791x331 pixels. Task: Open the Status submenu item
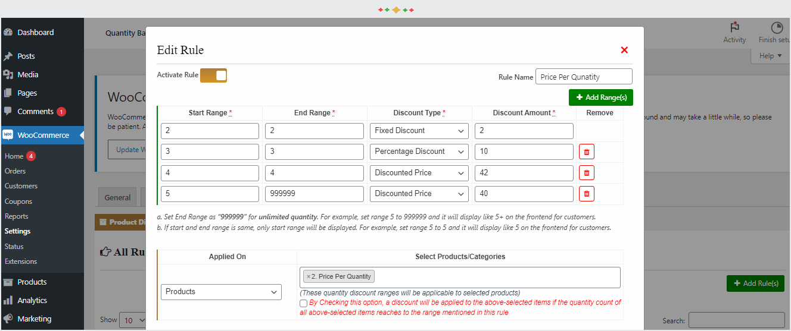point(14,247)
